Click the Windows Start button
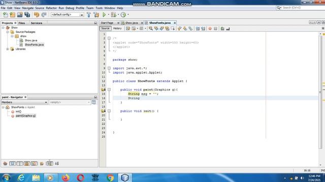 coord(7,177)
